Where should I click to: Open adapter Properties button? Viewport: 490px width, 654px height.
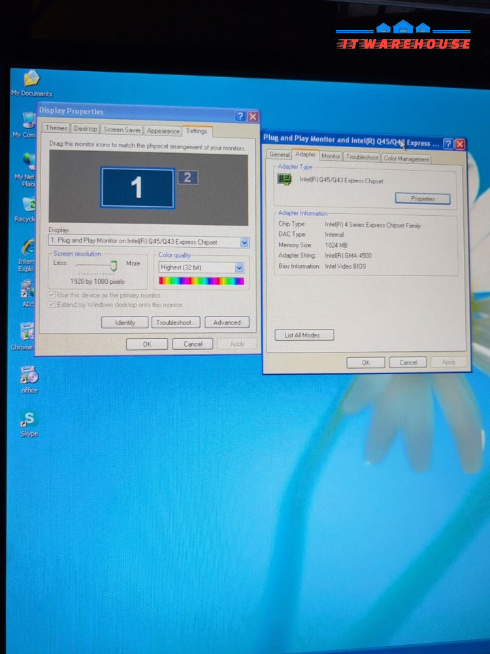pos(423,199)
